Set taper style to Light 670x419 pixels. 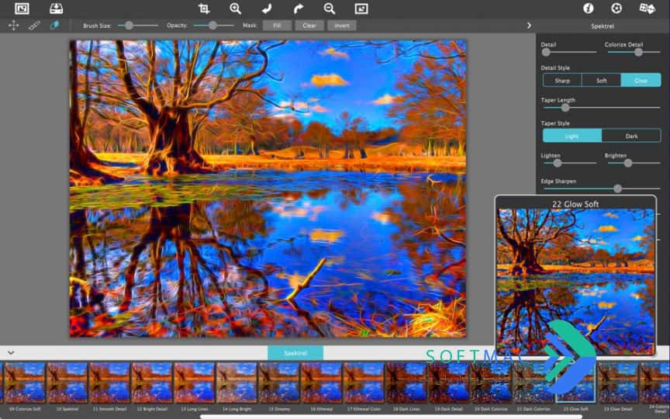tap(572, 136)
